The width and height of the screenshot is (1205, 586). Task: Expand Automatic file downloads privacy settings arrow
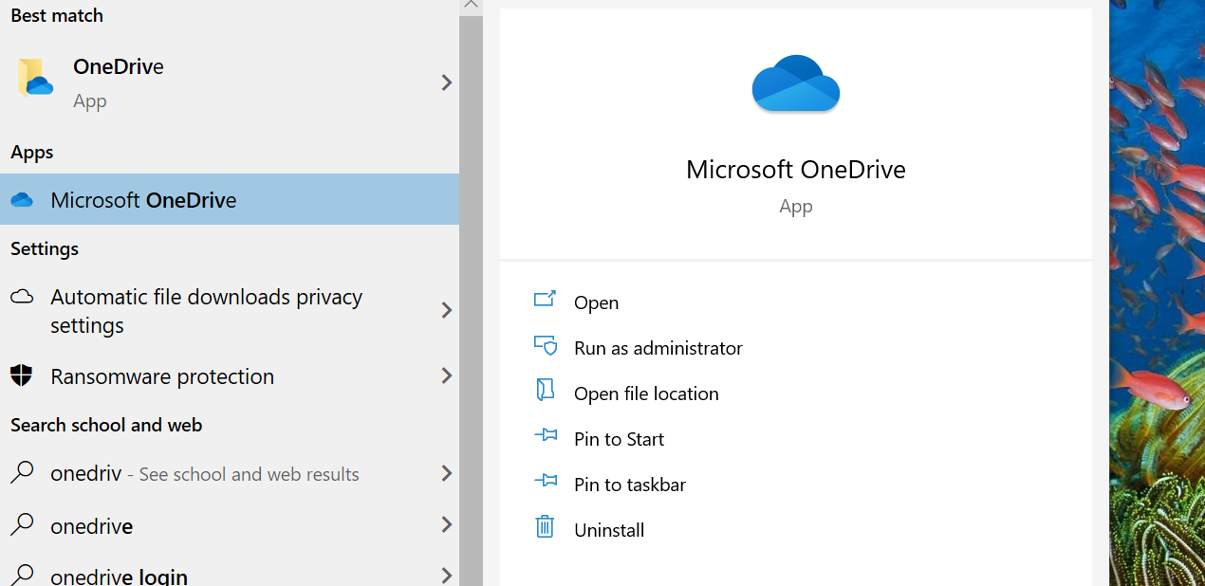447,310
